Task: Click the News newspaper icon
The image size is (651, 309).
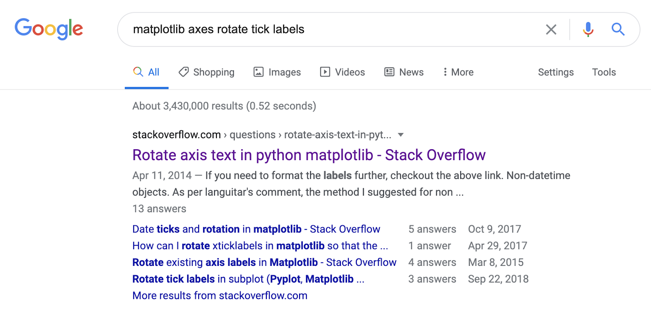Action: click(389, 72)
